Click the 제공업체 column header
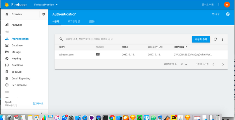The width and height of the screenshot is (235, 120). [x=100, y=47]
